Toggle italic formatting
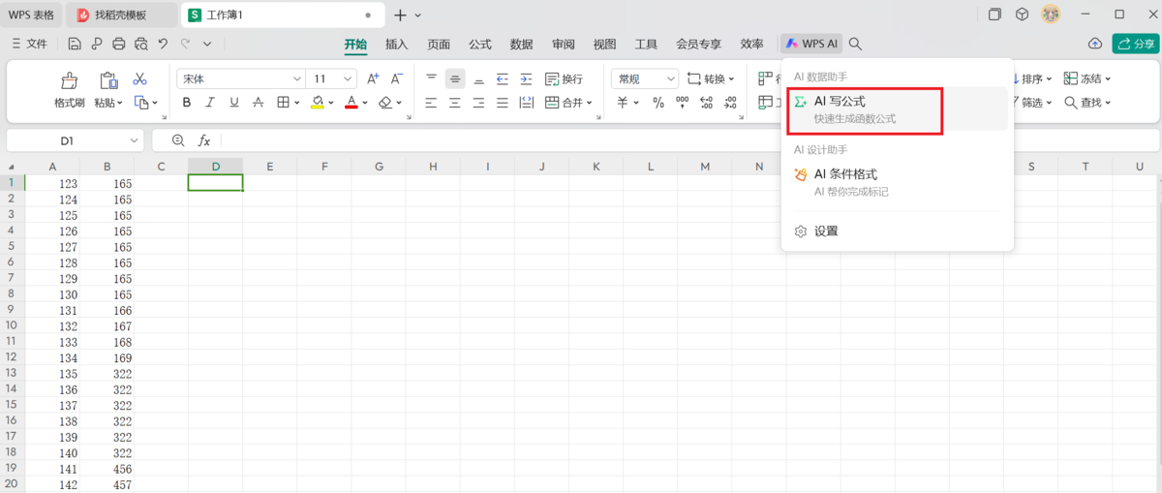Screen dimensions: 1162x493 coord(210,102)
